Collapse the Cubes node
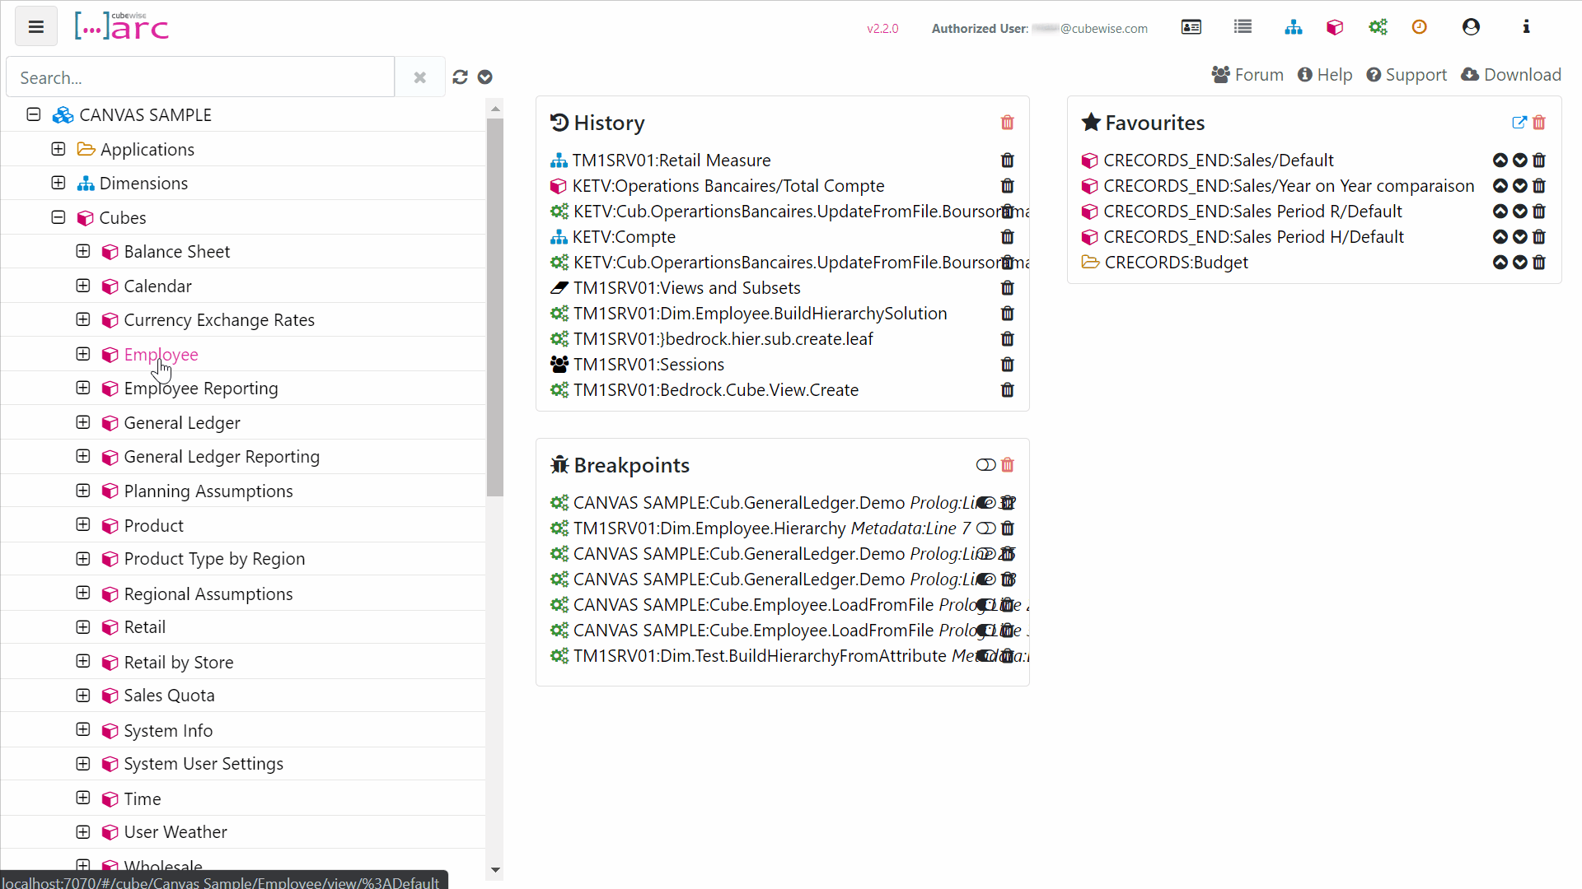This screenshot has width=1582, height=889. coord(58,217)
